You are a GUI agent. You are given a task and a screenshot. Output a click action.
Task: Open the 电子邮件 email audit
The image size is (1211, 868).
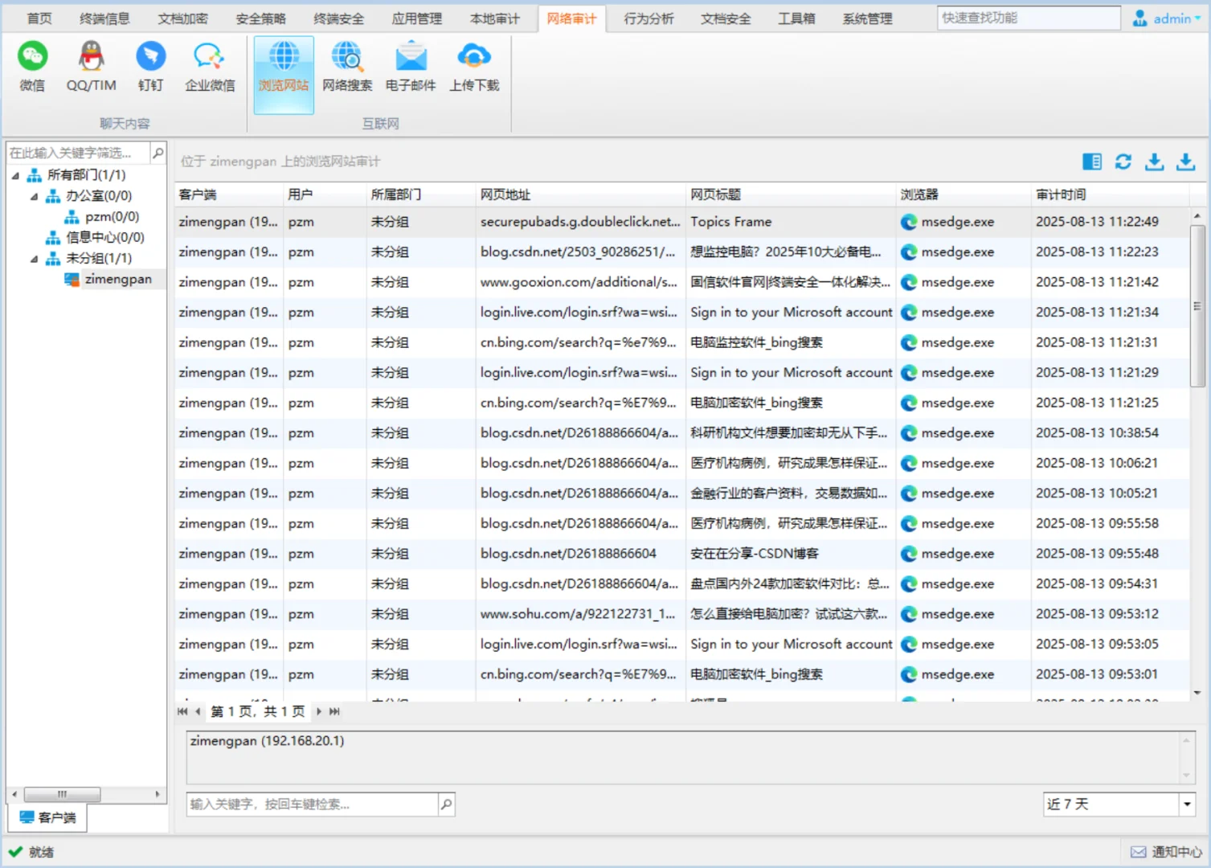click(x=411, y=67)
